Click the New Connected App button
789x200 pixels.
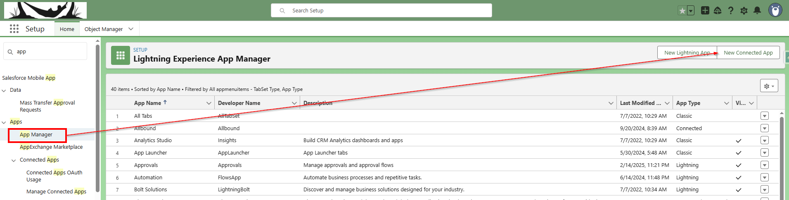click(748, 53)
